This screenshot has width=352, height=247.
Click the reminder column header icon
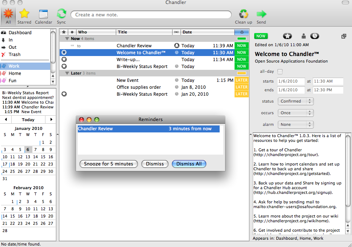(176, 32)
